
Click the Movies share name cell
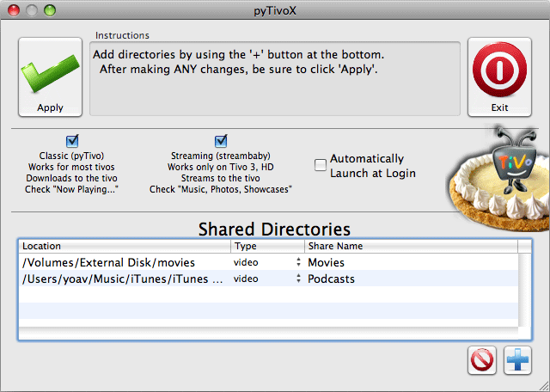pos(411,262)
